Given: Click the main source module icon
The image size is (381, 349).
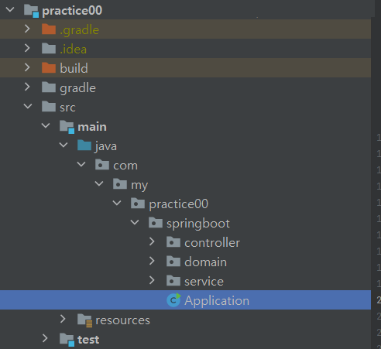Looking at the screenshot, I should [x=67, y=127].
